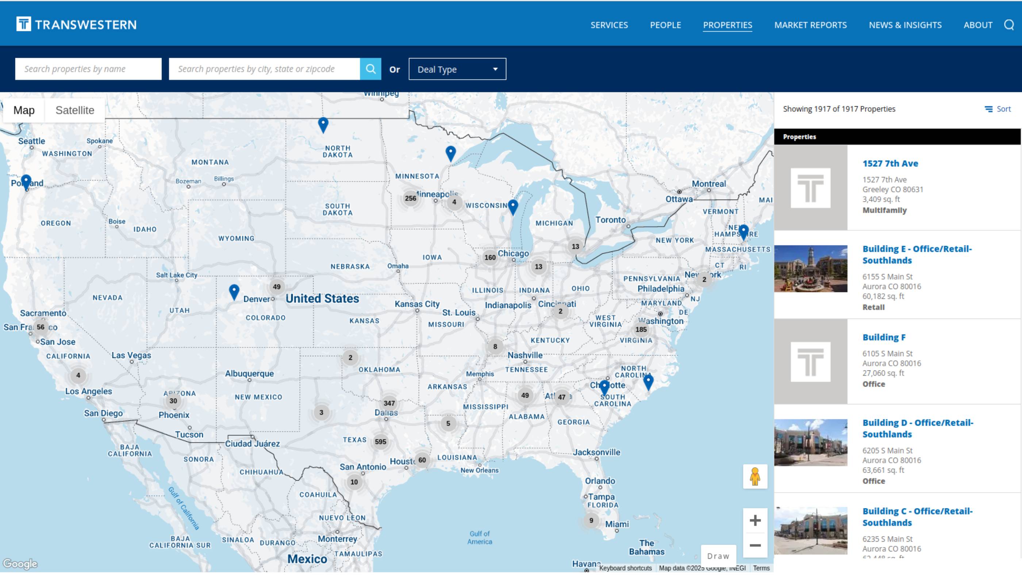Zoom out on the map
Image resolution: width=1022 pixels, height=577 pixels.
tap(755, 545)
